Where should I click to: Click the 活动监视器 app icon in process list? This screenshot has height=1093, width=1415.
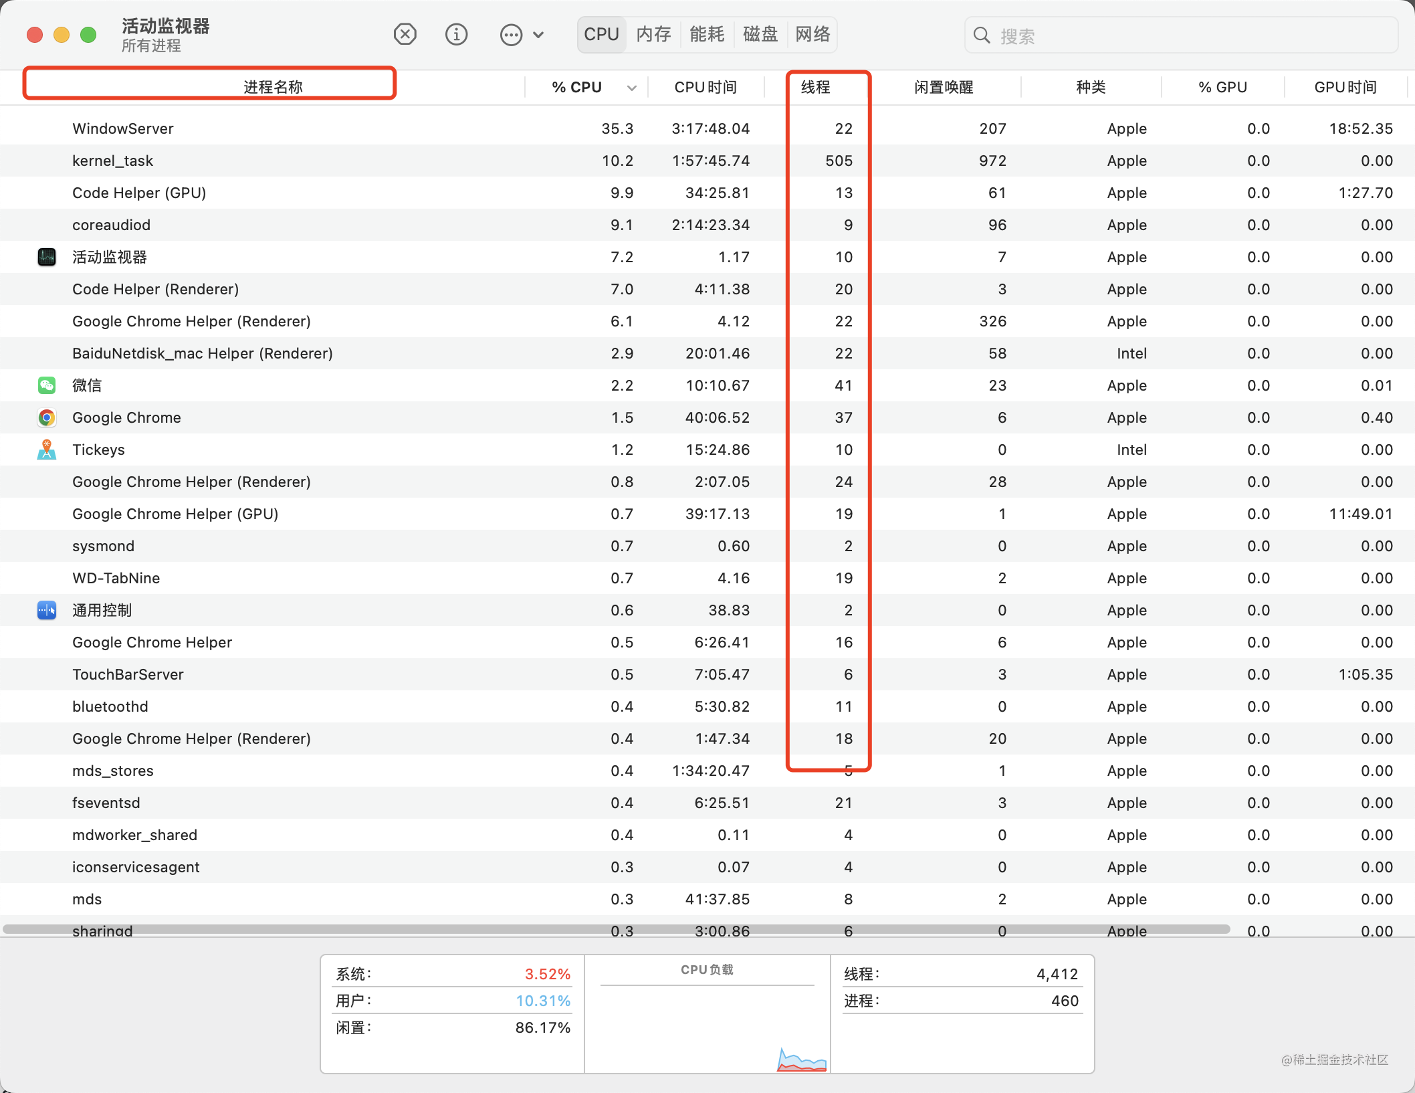click(47, 257)
